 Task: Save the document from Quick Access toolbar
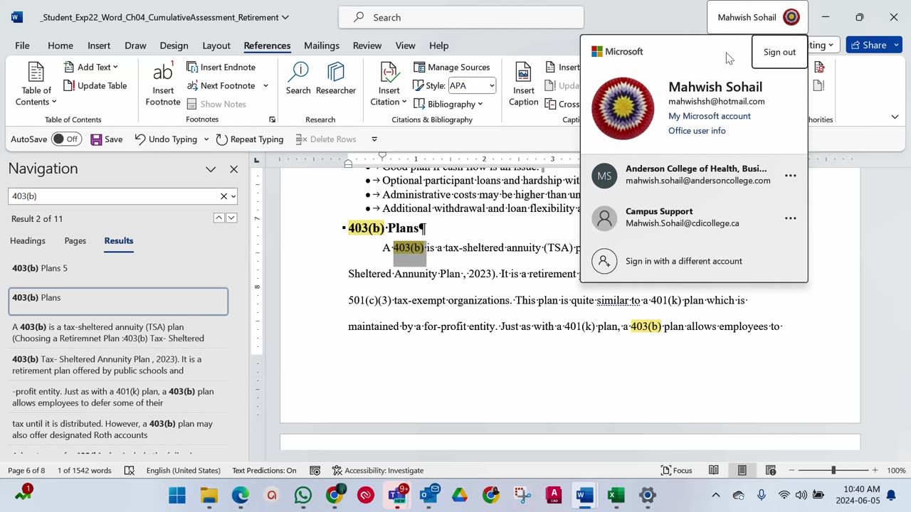(x=107, y=139)
